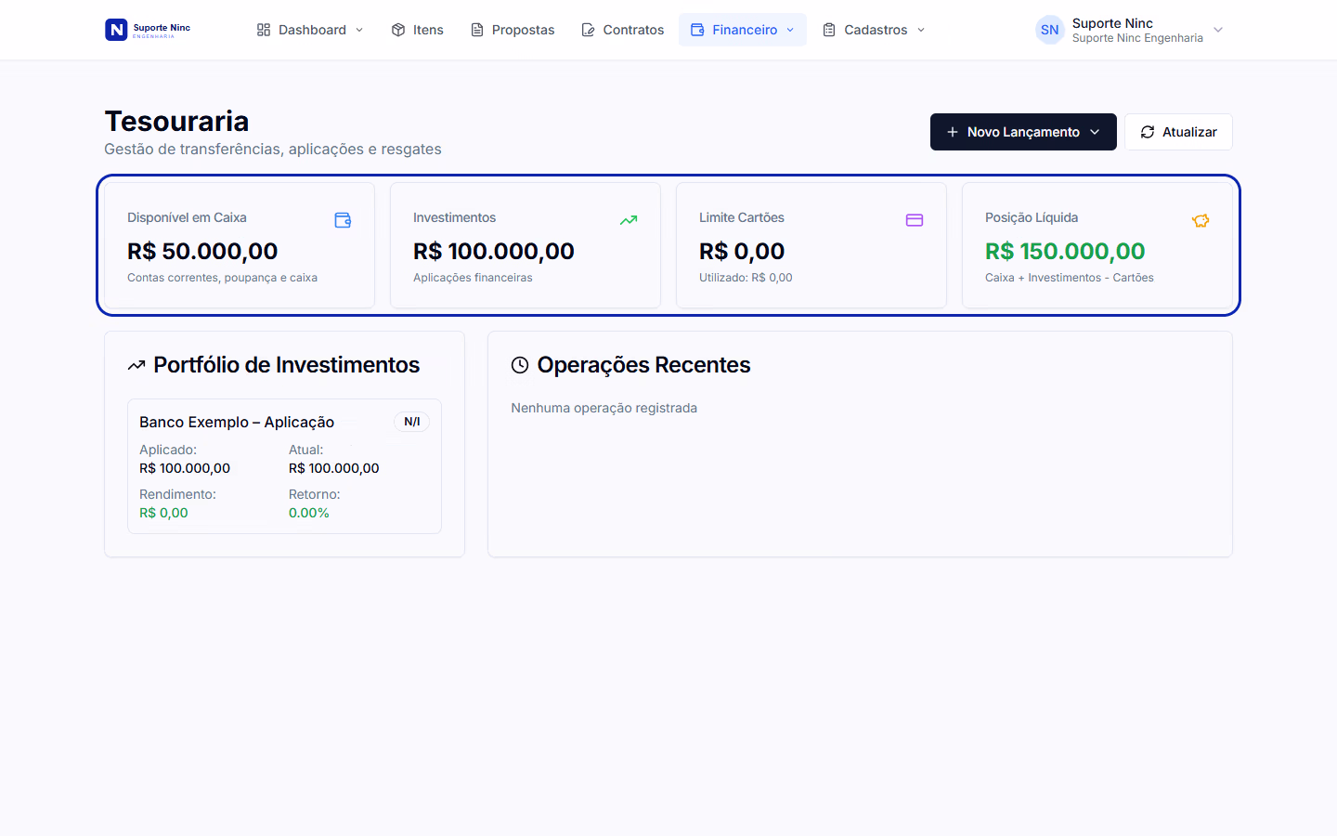Click the Investimentos card title
Image resolution: width=1337 pixels, height=836 pixels.
pyautogui.click(x=454, y=217)
